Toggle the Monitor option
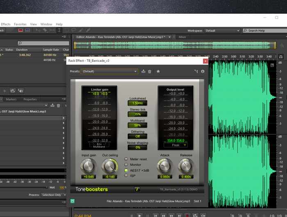This screenshot has width=287, height=217. tap(126, 165)
